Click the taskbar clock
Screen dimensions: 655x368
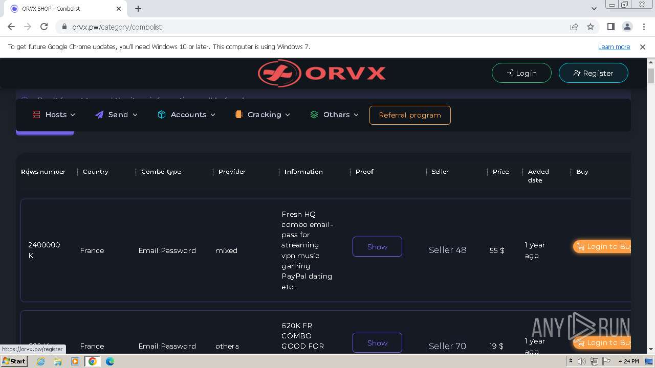pyautogui.click(x=628, y=361)
